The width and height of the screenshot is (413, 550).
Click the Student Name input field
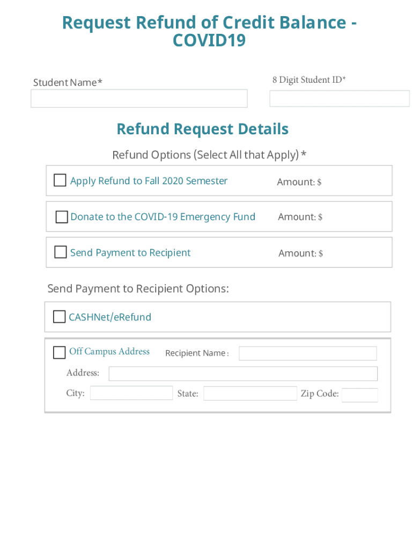[139, 99]
